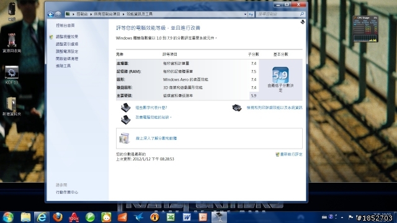
Task: Open 調整視覺效果 in the sidebar
Action: tap(67, 37)
